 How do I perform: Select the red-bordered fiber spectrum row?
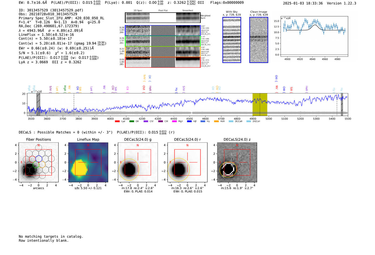click(163, 62)
